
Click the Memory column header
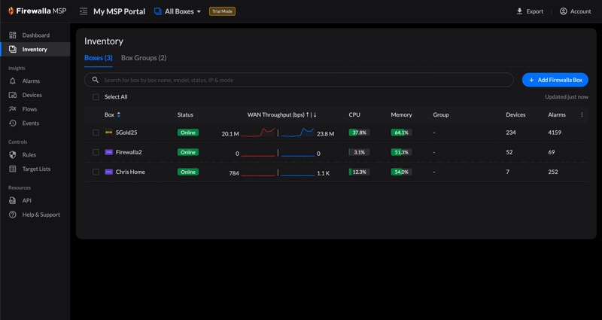[x=401, y=115]
